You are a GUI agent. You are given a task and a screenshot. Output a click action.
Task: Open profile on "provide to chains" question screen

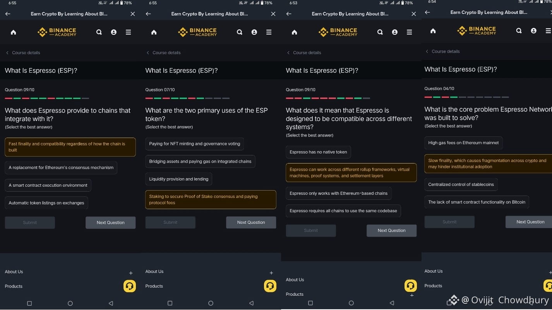[114, 32]
